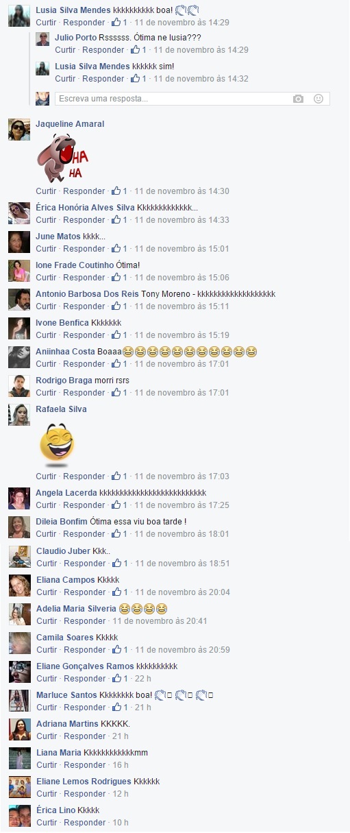Screen dimensions: 350x833
Task: Click the camera icon in reply box
Action: coord(298,99)
